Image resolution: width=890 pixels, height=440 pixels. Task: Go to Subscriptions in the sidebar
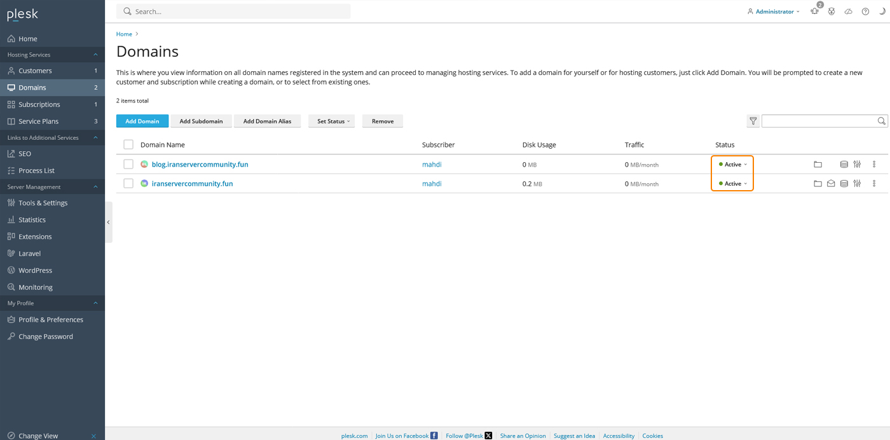pos(39,104)
